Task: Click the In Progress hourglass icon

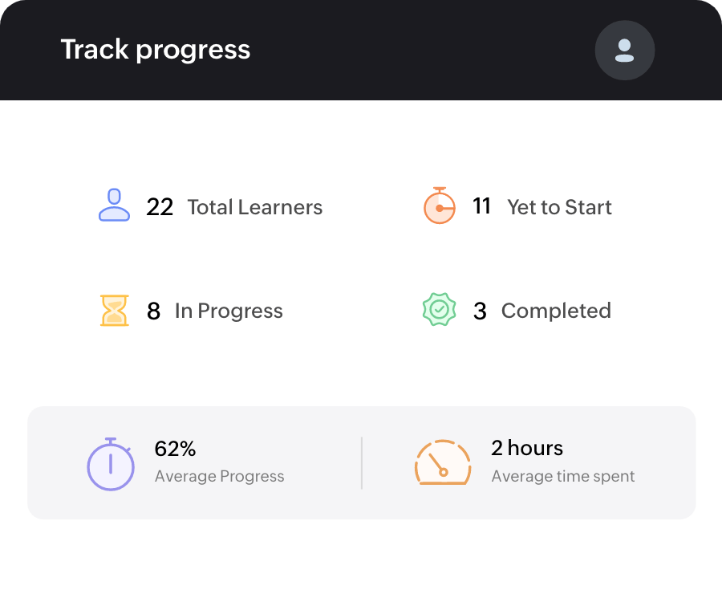Action: 114,311
